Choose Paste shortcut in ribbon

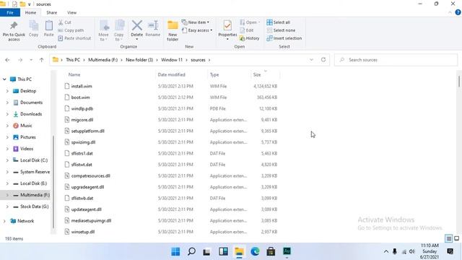(x=74, y=38)
